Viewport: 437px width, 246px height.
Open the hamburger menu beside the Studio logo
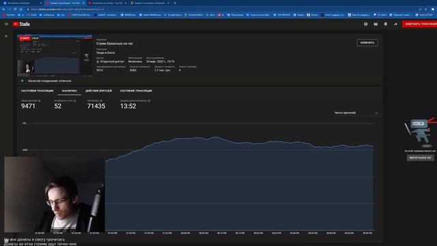6,24
